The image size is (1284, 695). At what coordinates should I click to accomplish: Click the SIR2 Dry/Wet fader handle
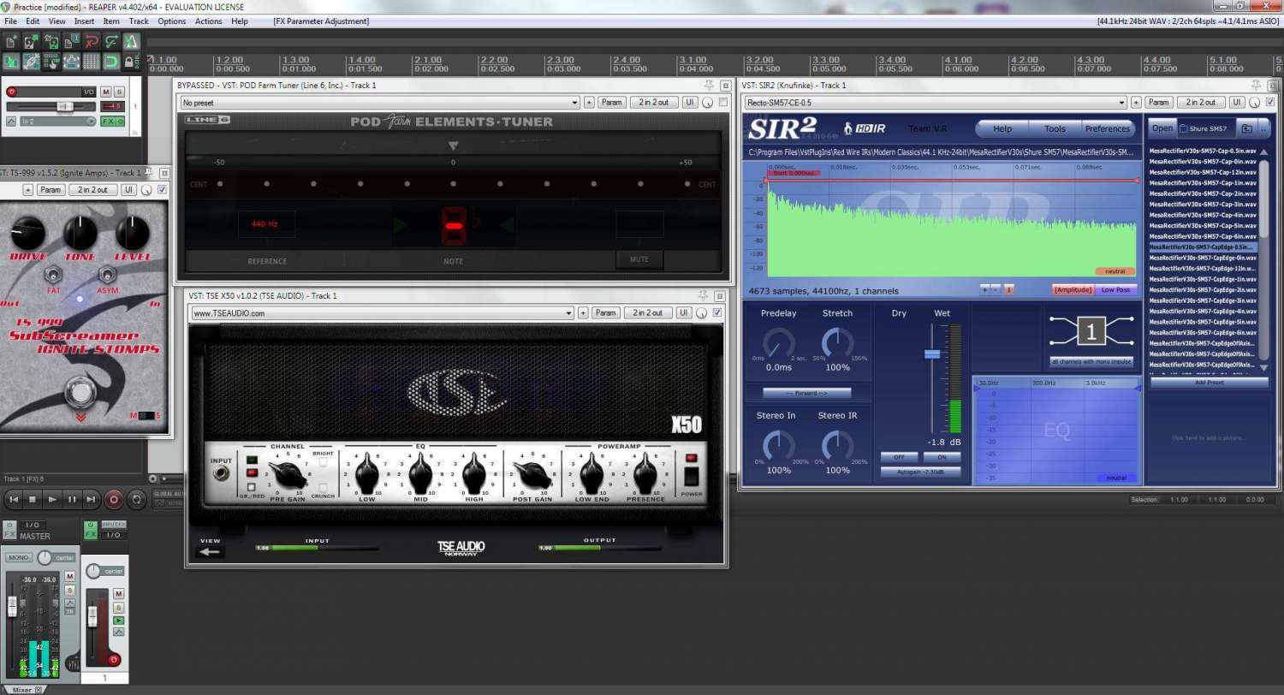(x=932, y=353)
